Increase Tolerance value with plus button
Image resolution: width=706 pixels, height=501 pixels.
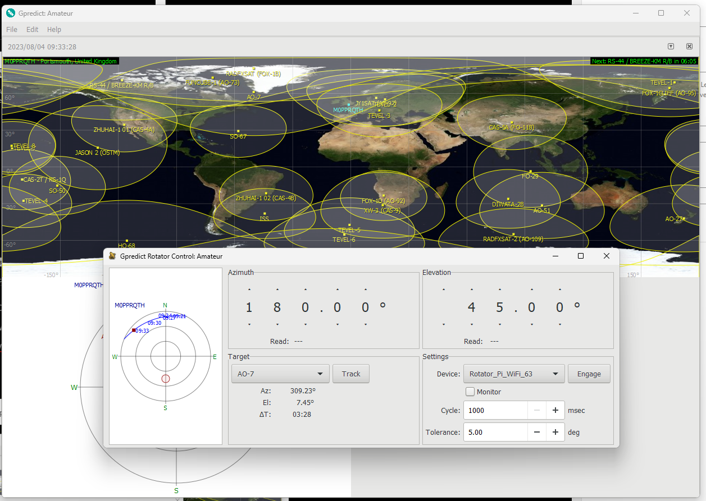tap(555, 432)
